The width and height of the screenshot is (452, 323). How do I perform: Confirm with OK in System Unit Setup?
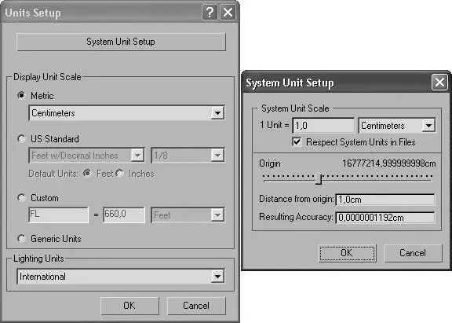[x=347, y=253]
